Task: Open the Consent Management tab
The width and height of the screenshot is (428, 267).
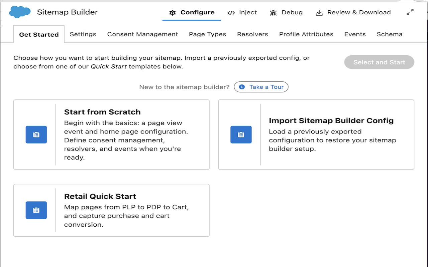Action: [x=142, y=34]
